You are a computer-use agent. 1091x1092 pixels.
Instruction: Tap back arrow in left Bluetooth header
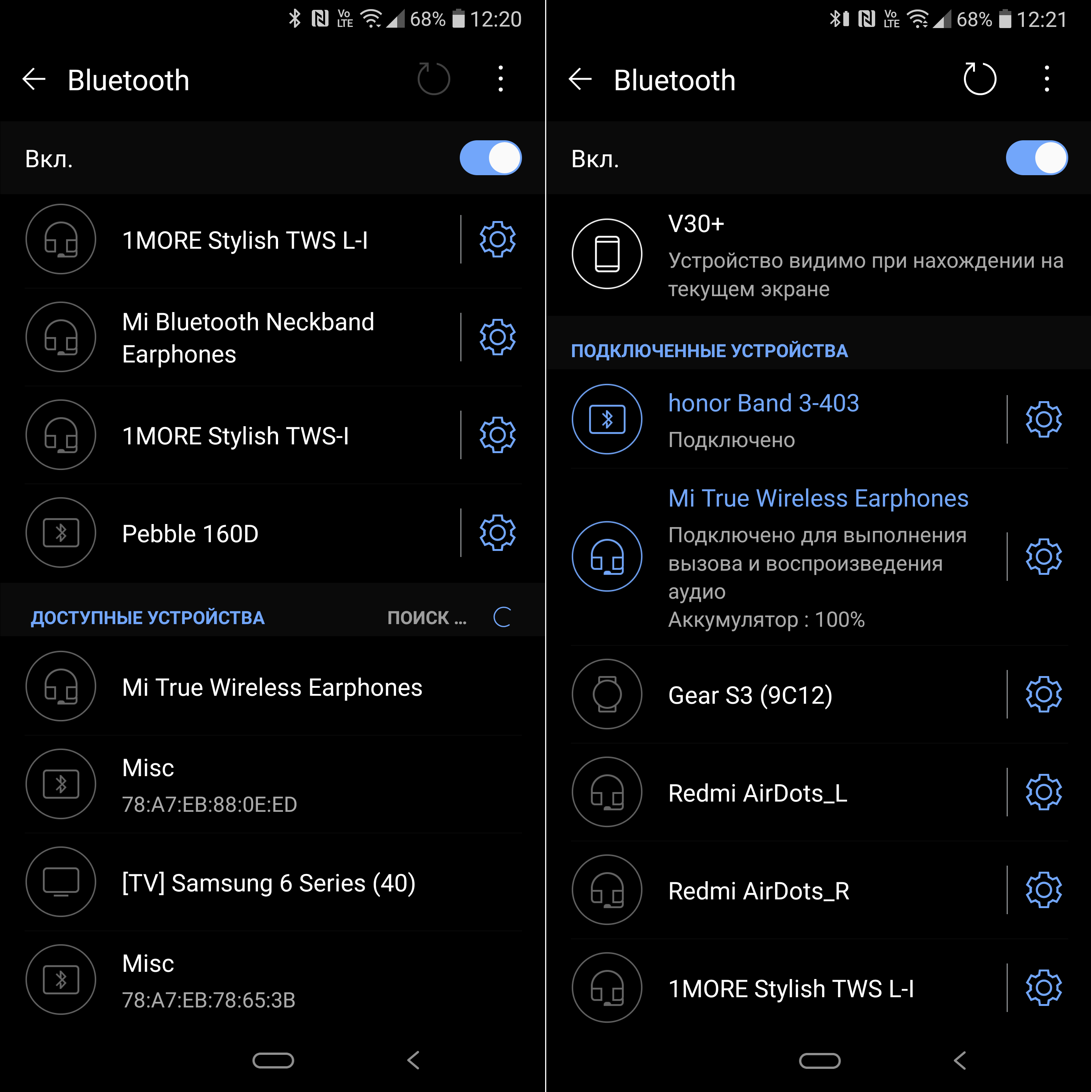pos(34,79)
